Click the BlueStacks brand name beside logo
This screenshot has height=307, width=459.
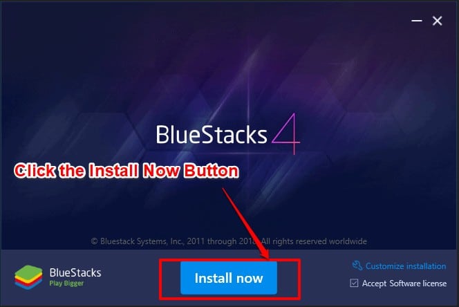pos(75,272)
